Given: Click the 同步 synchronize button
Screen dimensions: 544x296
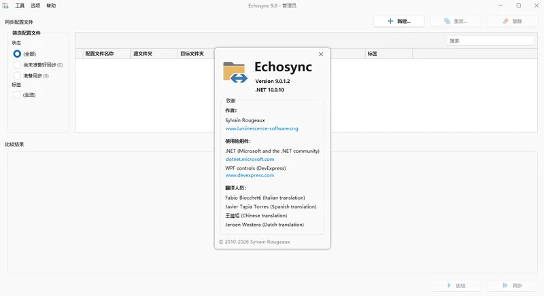Looking at the screenshot, I should pos(513,286).
